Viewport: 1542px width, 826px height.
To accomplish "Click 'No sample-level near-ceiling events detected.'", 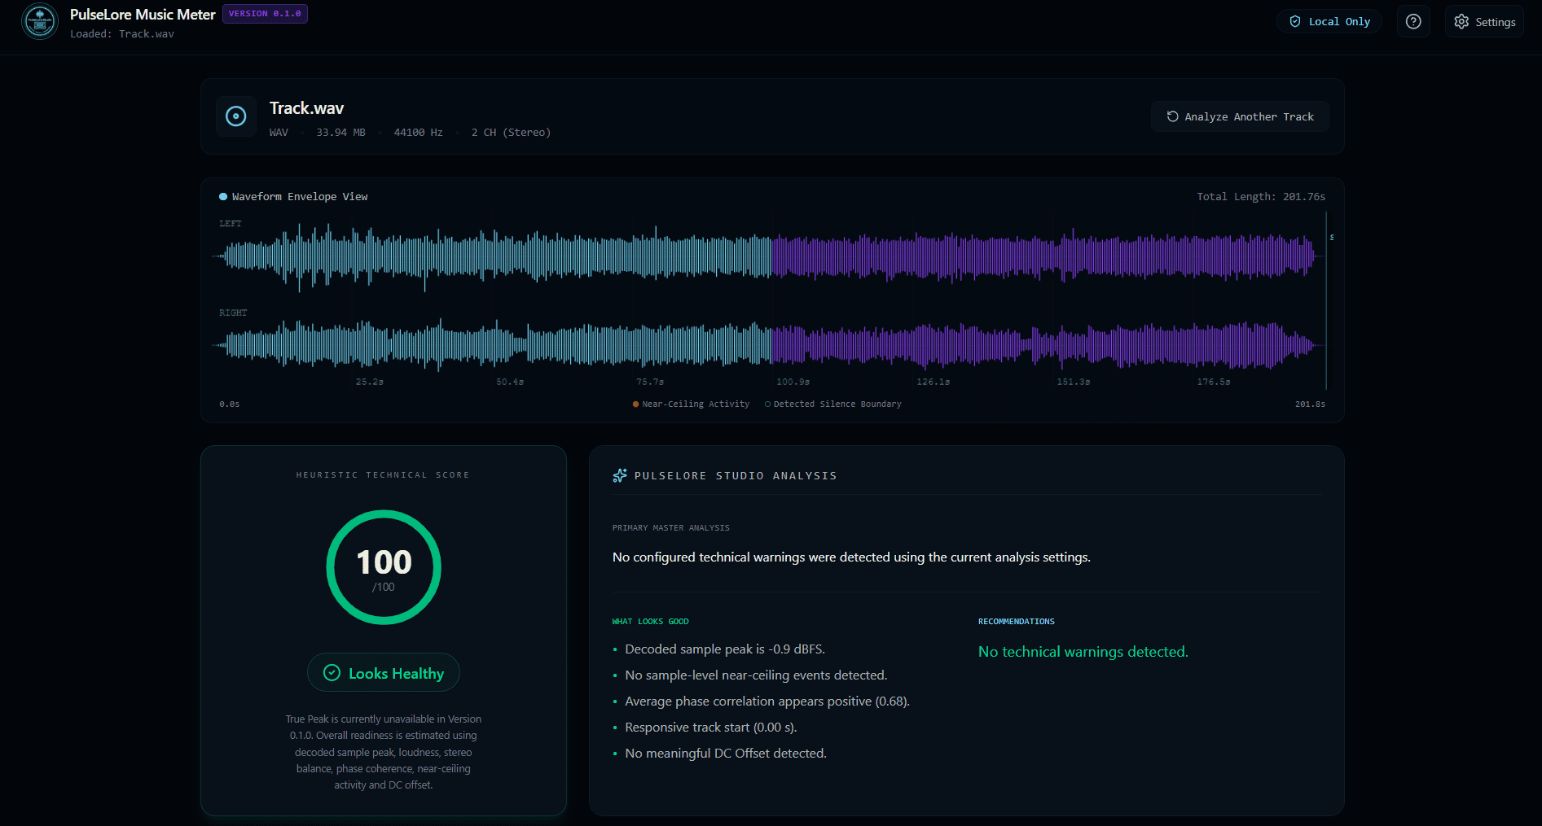I will pyautogui.click(x=756, y=675).
